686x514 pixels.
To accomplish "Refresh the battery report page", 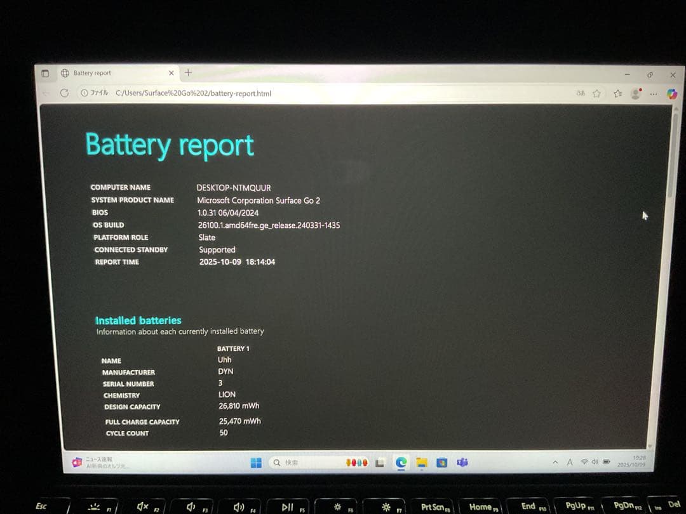I will tap(65, 93).
